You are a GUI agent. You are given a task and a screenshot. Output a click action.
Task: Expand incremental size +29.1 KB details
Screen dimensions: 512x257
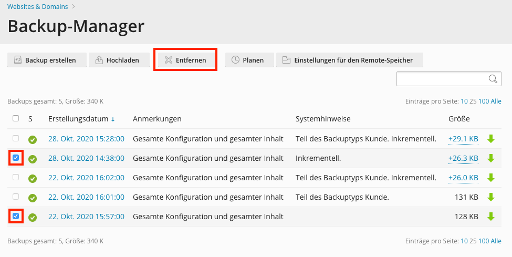point(463,139)
